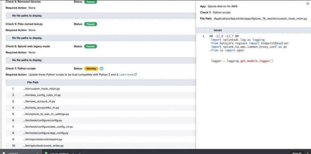This screenshot has width=311, height=154.
Task: Click the Warning status badge for Check 7
Action: (x=91, y=69)
